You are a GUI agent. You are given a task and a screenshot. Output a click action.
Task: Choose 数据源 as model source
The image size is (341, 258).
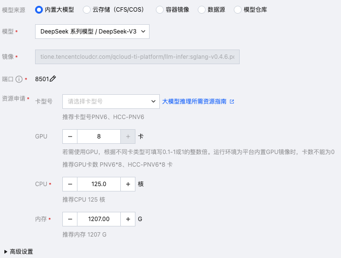pyautogui.click(x=202, y=10)
